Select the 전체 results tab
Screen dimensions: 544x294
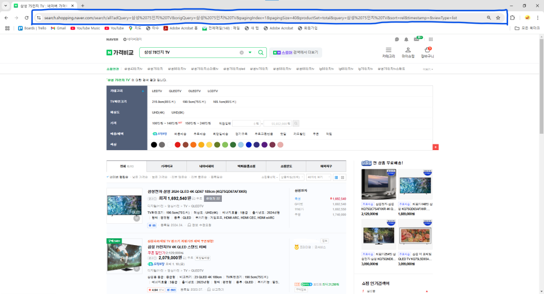click(x=126, y=166)
